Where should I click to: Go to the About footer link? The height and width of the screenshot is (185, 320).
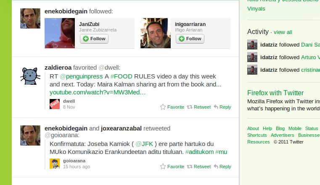pyautogui.click(x=253, y=128)
